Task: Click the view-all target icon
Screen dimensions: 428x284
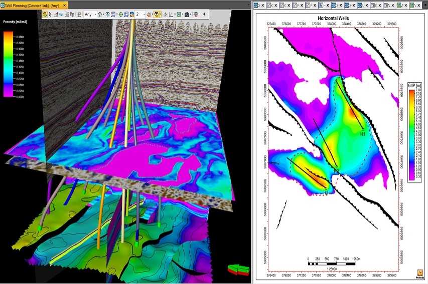Action: [x=121, y=14]
